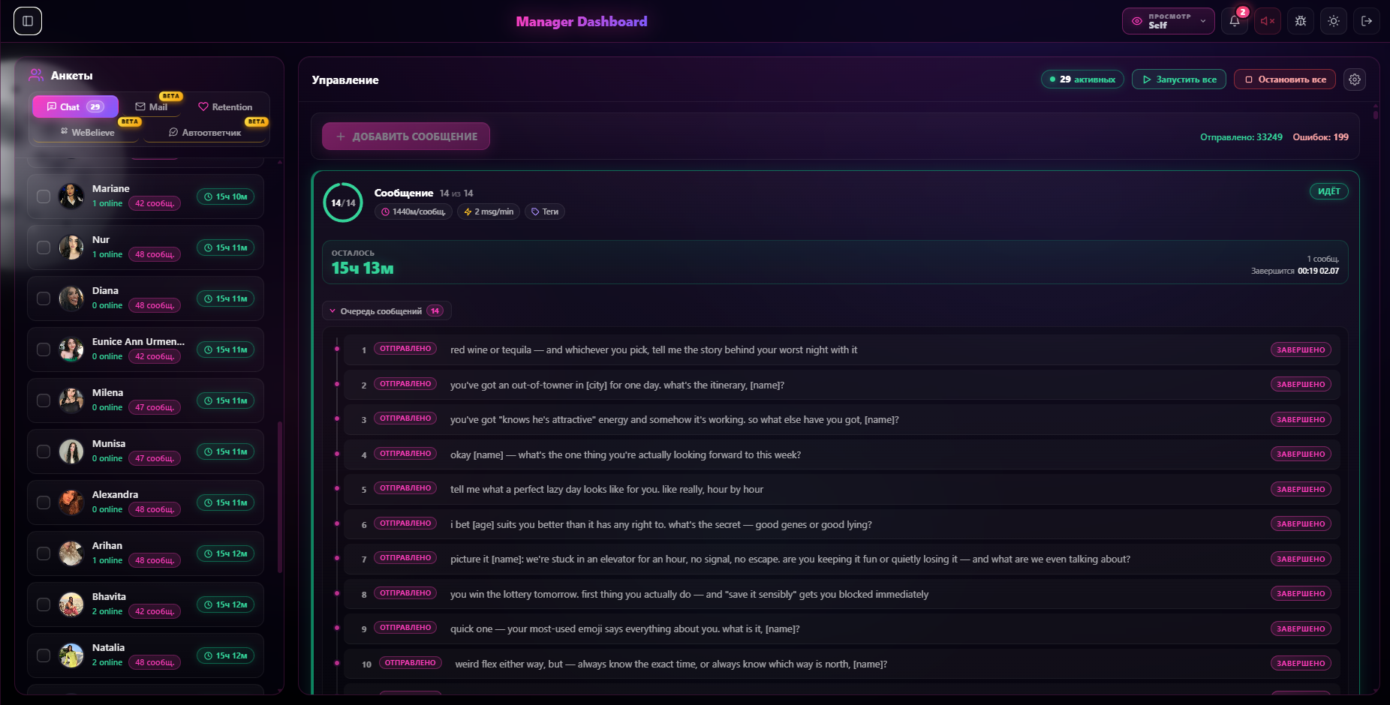Toggle the sidebar panel icon
The image size is (1390, 705).
click(x=28, y=21)
